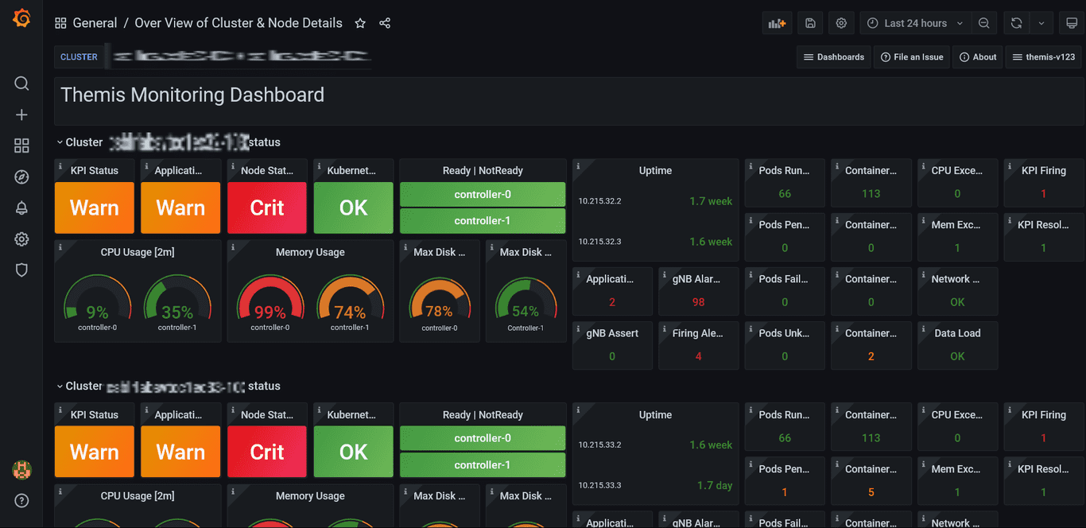Collapse the second Cluster status row
Viewport: 1086px width, 528px height.
tap(60, 386)
